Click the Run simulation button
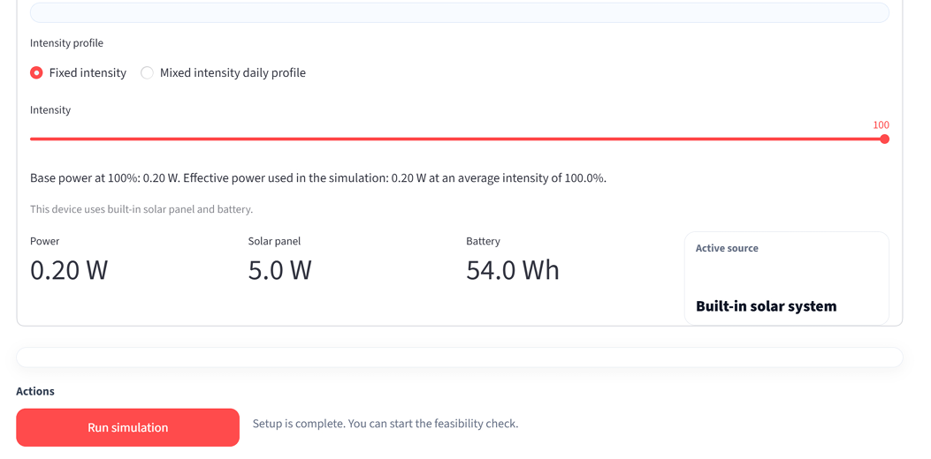Viewport: 931px width, 459px height. [x=127, y=427]
